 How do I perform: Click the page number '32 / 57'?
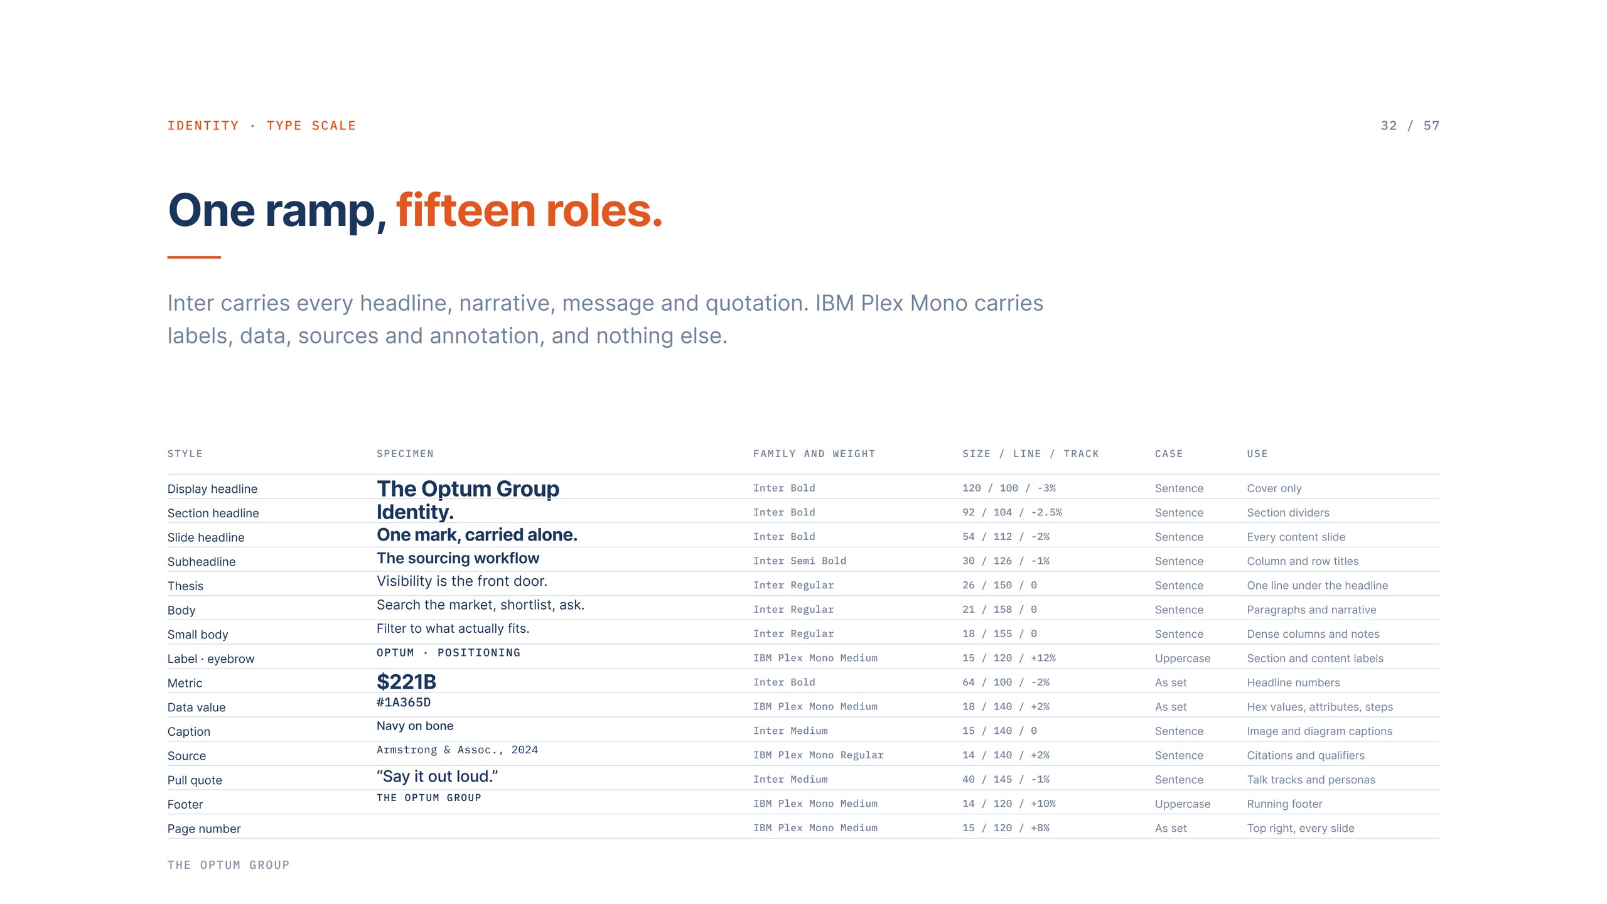(x=1410, y=126)
